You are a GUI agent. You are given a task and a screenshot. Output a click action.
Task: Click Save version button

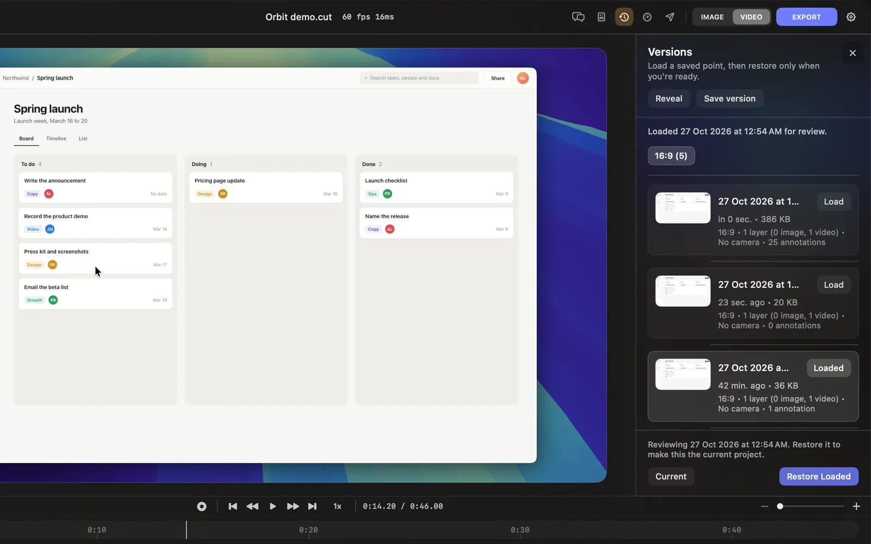pyautogui.click(x=729, y=98)
